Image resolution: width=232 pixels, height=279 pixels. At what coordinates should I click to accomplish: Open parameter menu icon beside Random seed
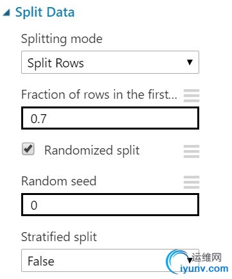click(192, 182)
